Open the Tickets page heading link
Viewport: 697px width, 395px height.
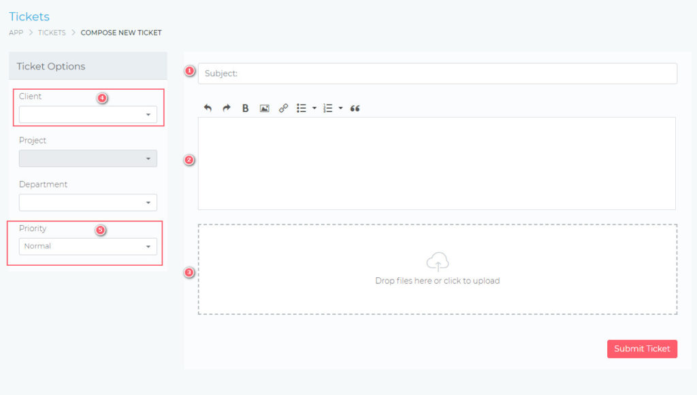pos(29,16)
